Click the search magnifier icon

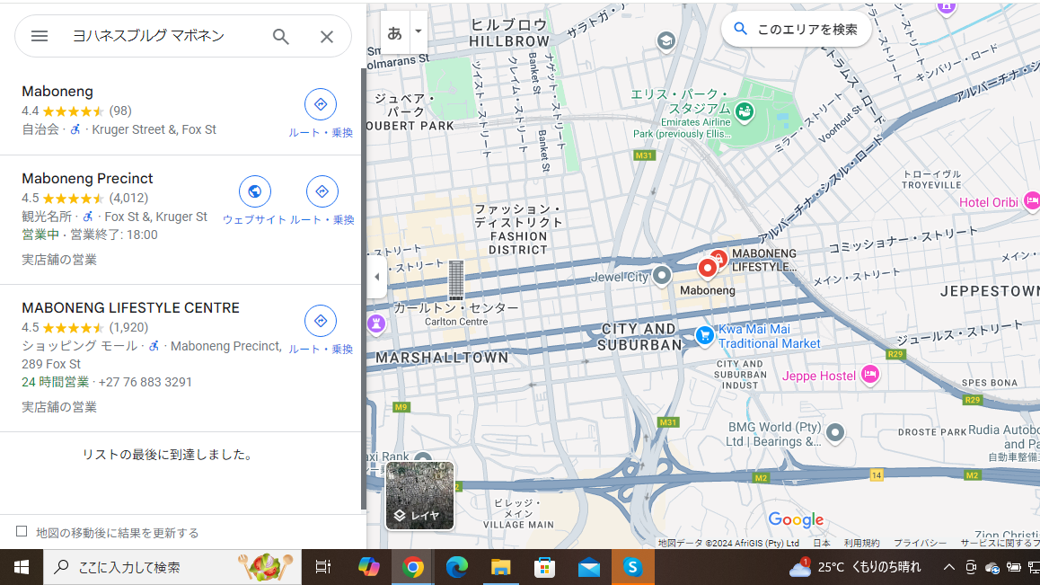[x=281, y=36]
